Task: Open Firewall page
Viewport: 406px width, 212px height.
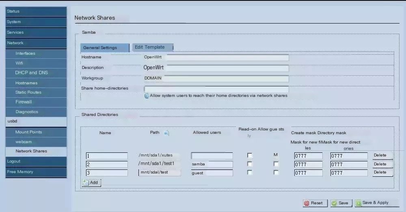Action: pos(36,102)
